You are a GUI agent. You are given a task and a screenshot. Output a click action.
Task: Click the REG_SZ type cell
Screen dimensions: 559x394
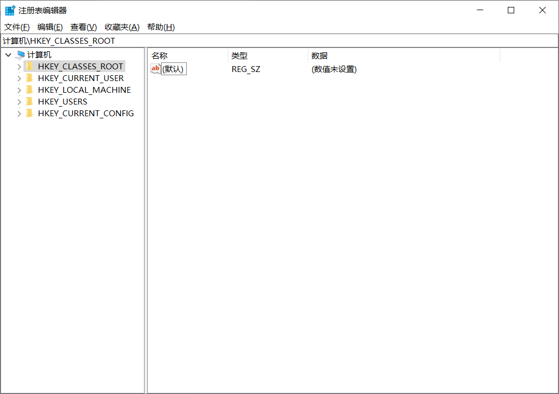click(246, 69)
